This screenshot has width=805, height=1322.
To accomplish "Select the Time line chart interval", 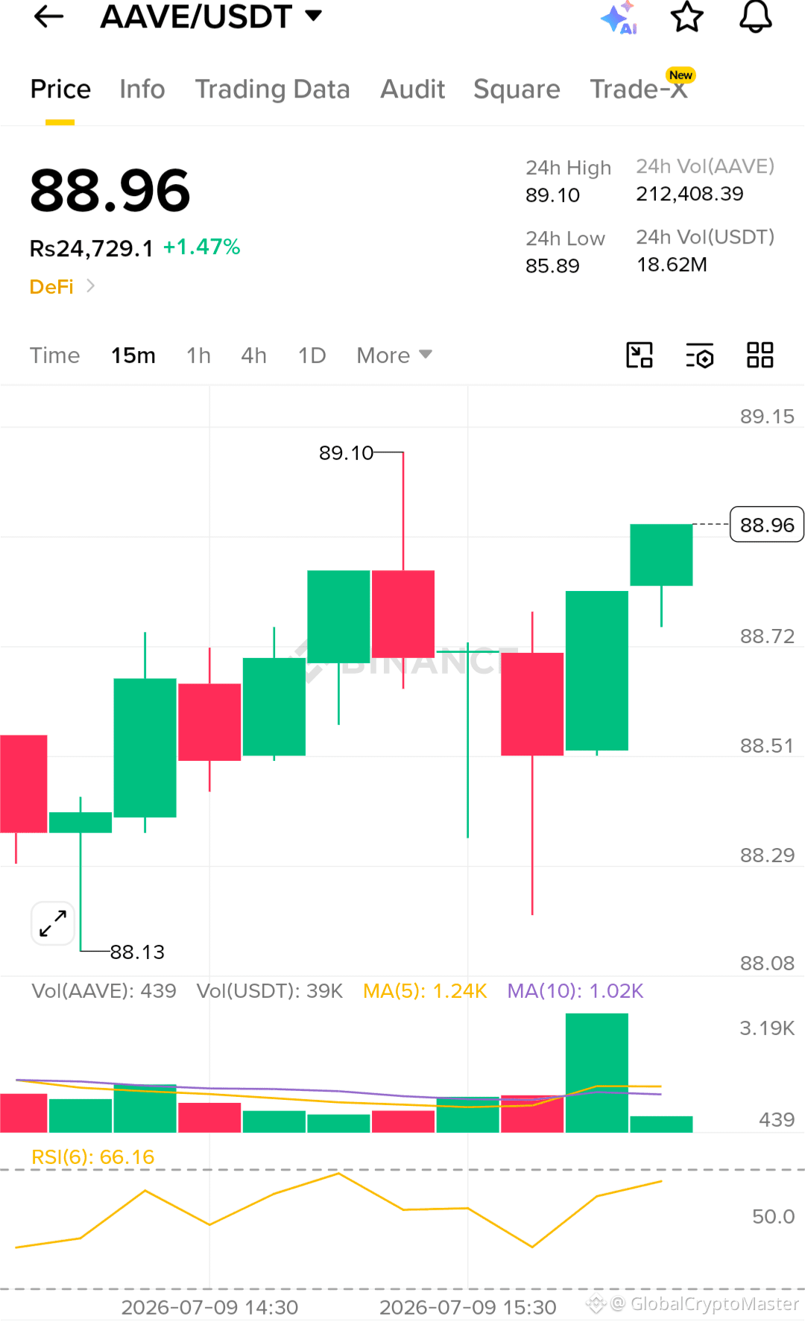I will pos(54,355).
